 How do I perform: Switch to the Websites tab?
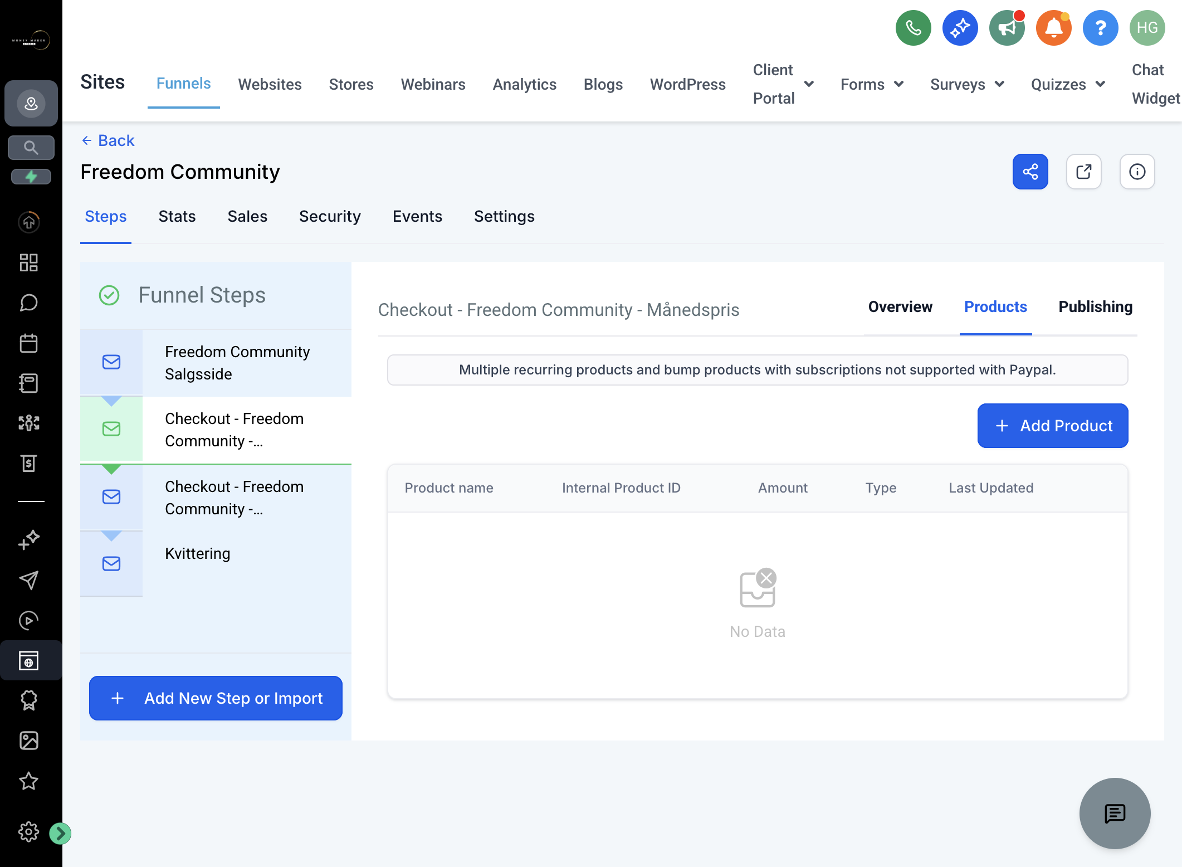[x=270, y=84]
